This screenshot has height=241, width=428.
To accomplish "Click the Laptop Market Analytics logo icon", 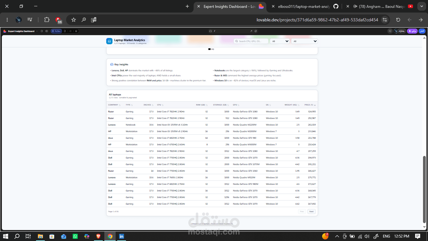I will pos(109,41).
